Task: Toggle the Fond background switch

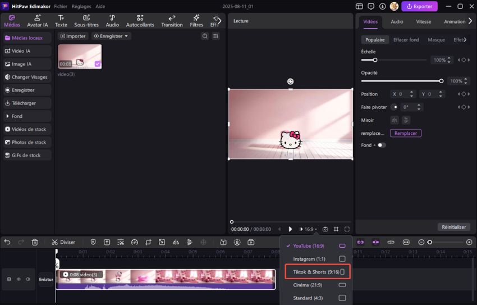Action: [382, 145]
